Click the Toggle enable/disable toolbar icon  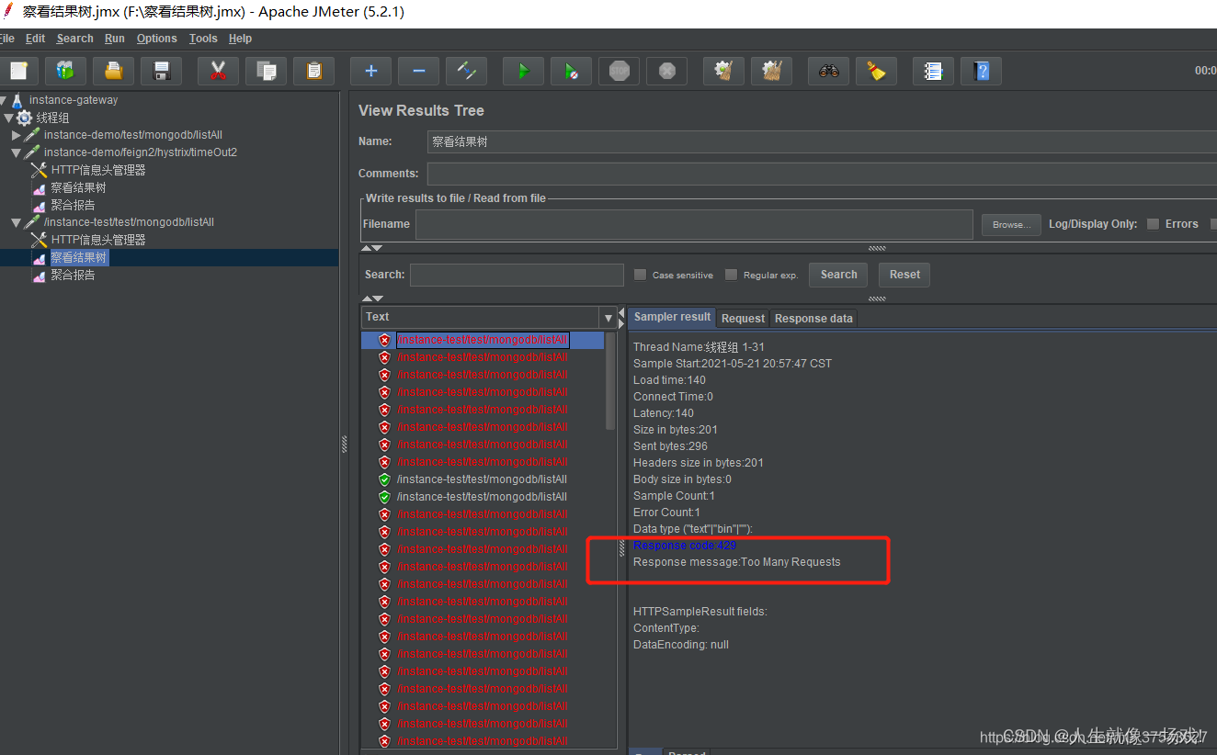point(466,71)
